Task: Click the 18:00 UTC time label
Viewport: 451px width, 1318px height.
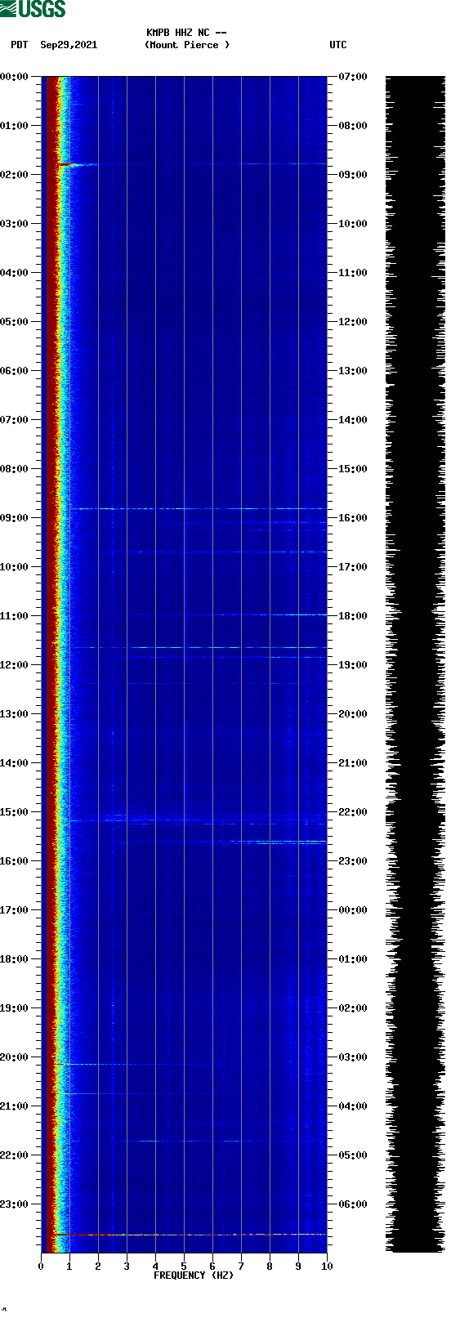Action: coord(353,616)
